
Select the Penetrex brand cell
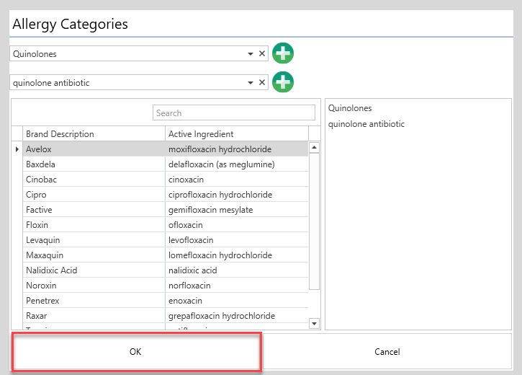[x=94, y=301]
